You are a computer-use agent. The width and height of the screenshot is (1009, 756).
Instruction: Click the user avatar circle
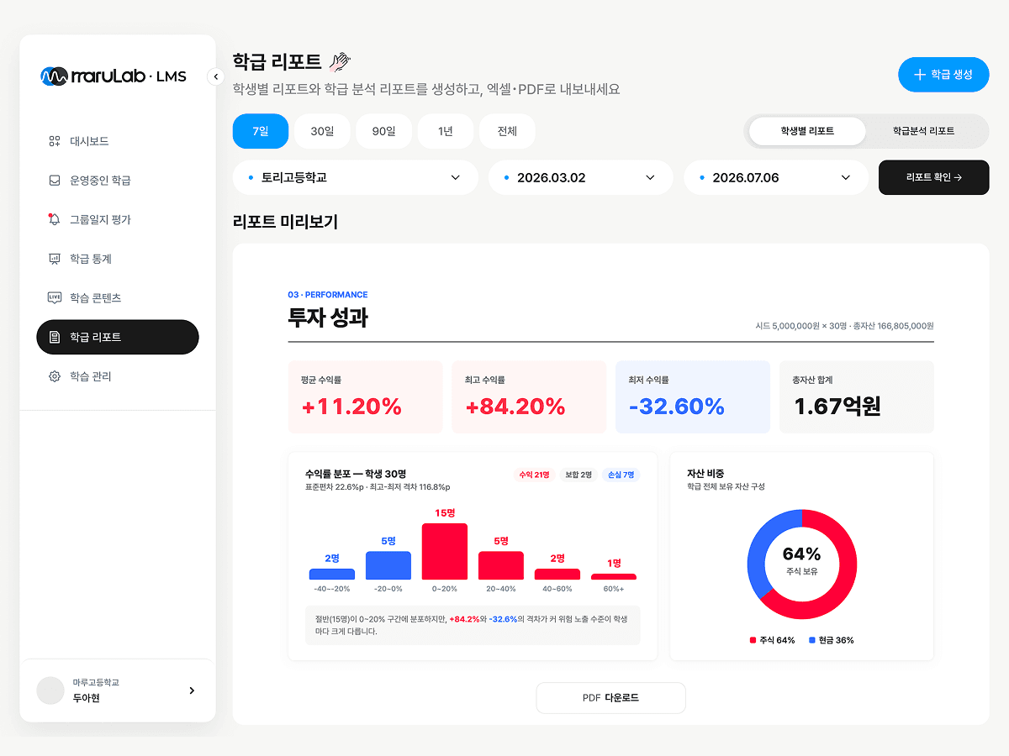click(50, 690)
